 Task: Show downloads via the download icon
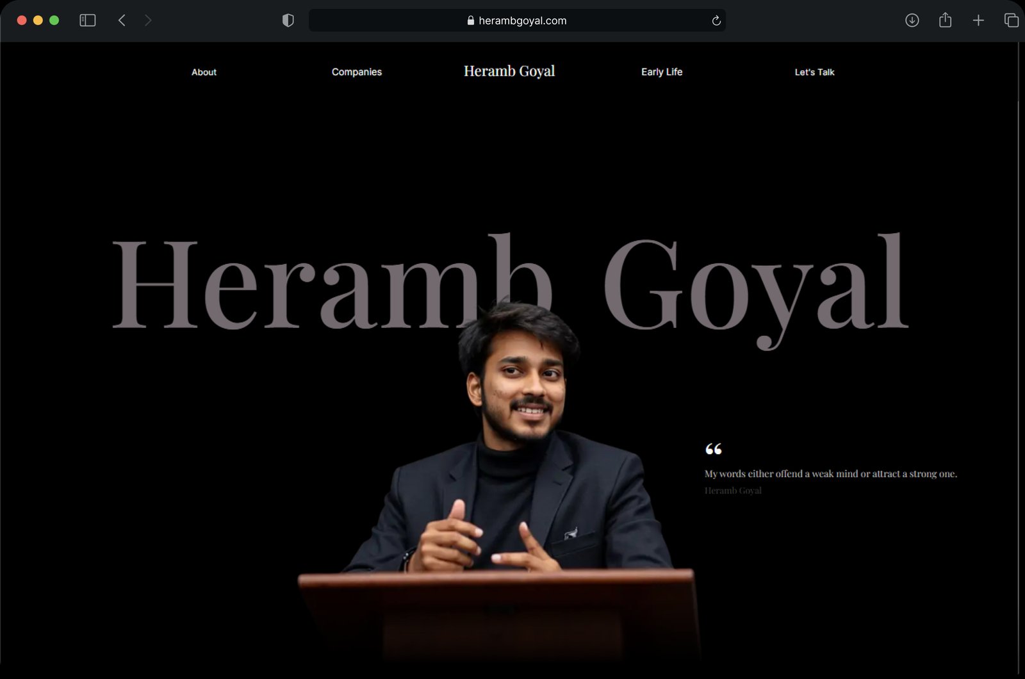(x=912, y=20)
